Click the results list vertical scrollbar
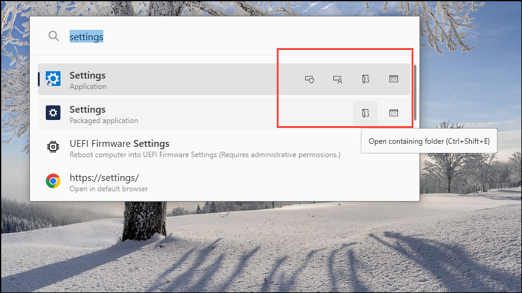522x293 pixels. pos(415,93)
